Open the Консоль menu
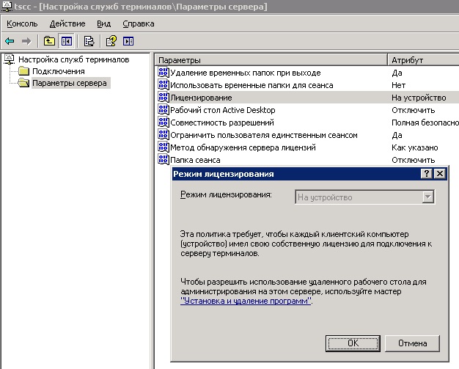This screenshot has height=369, width=459. click(x=22, y=23)
